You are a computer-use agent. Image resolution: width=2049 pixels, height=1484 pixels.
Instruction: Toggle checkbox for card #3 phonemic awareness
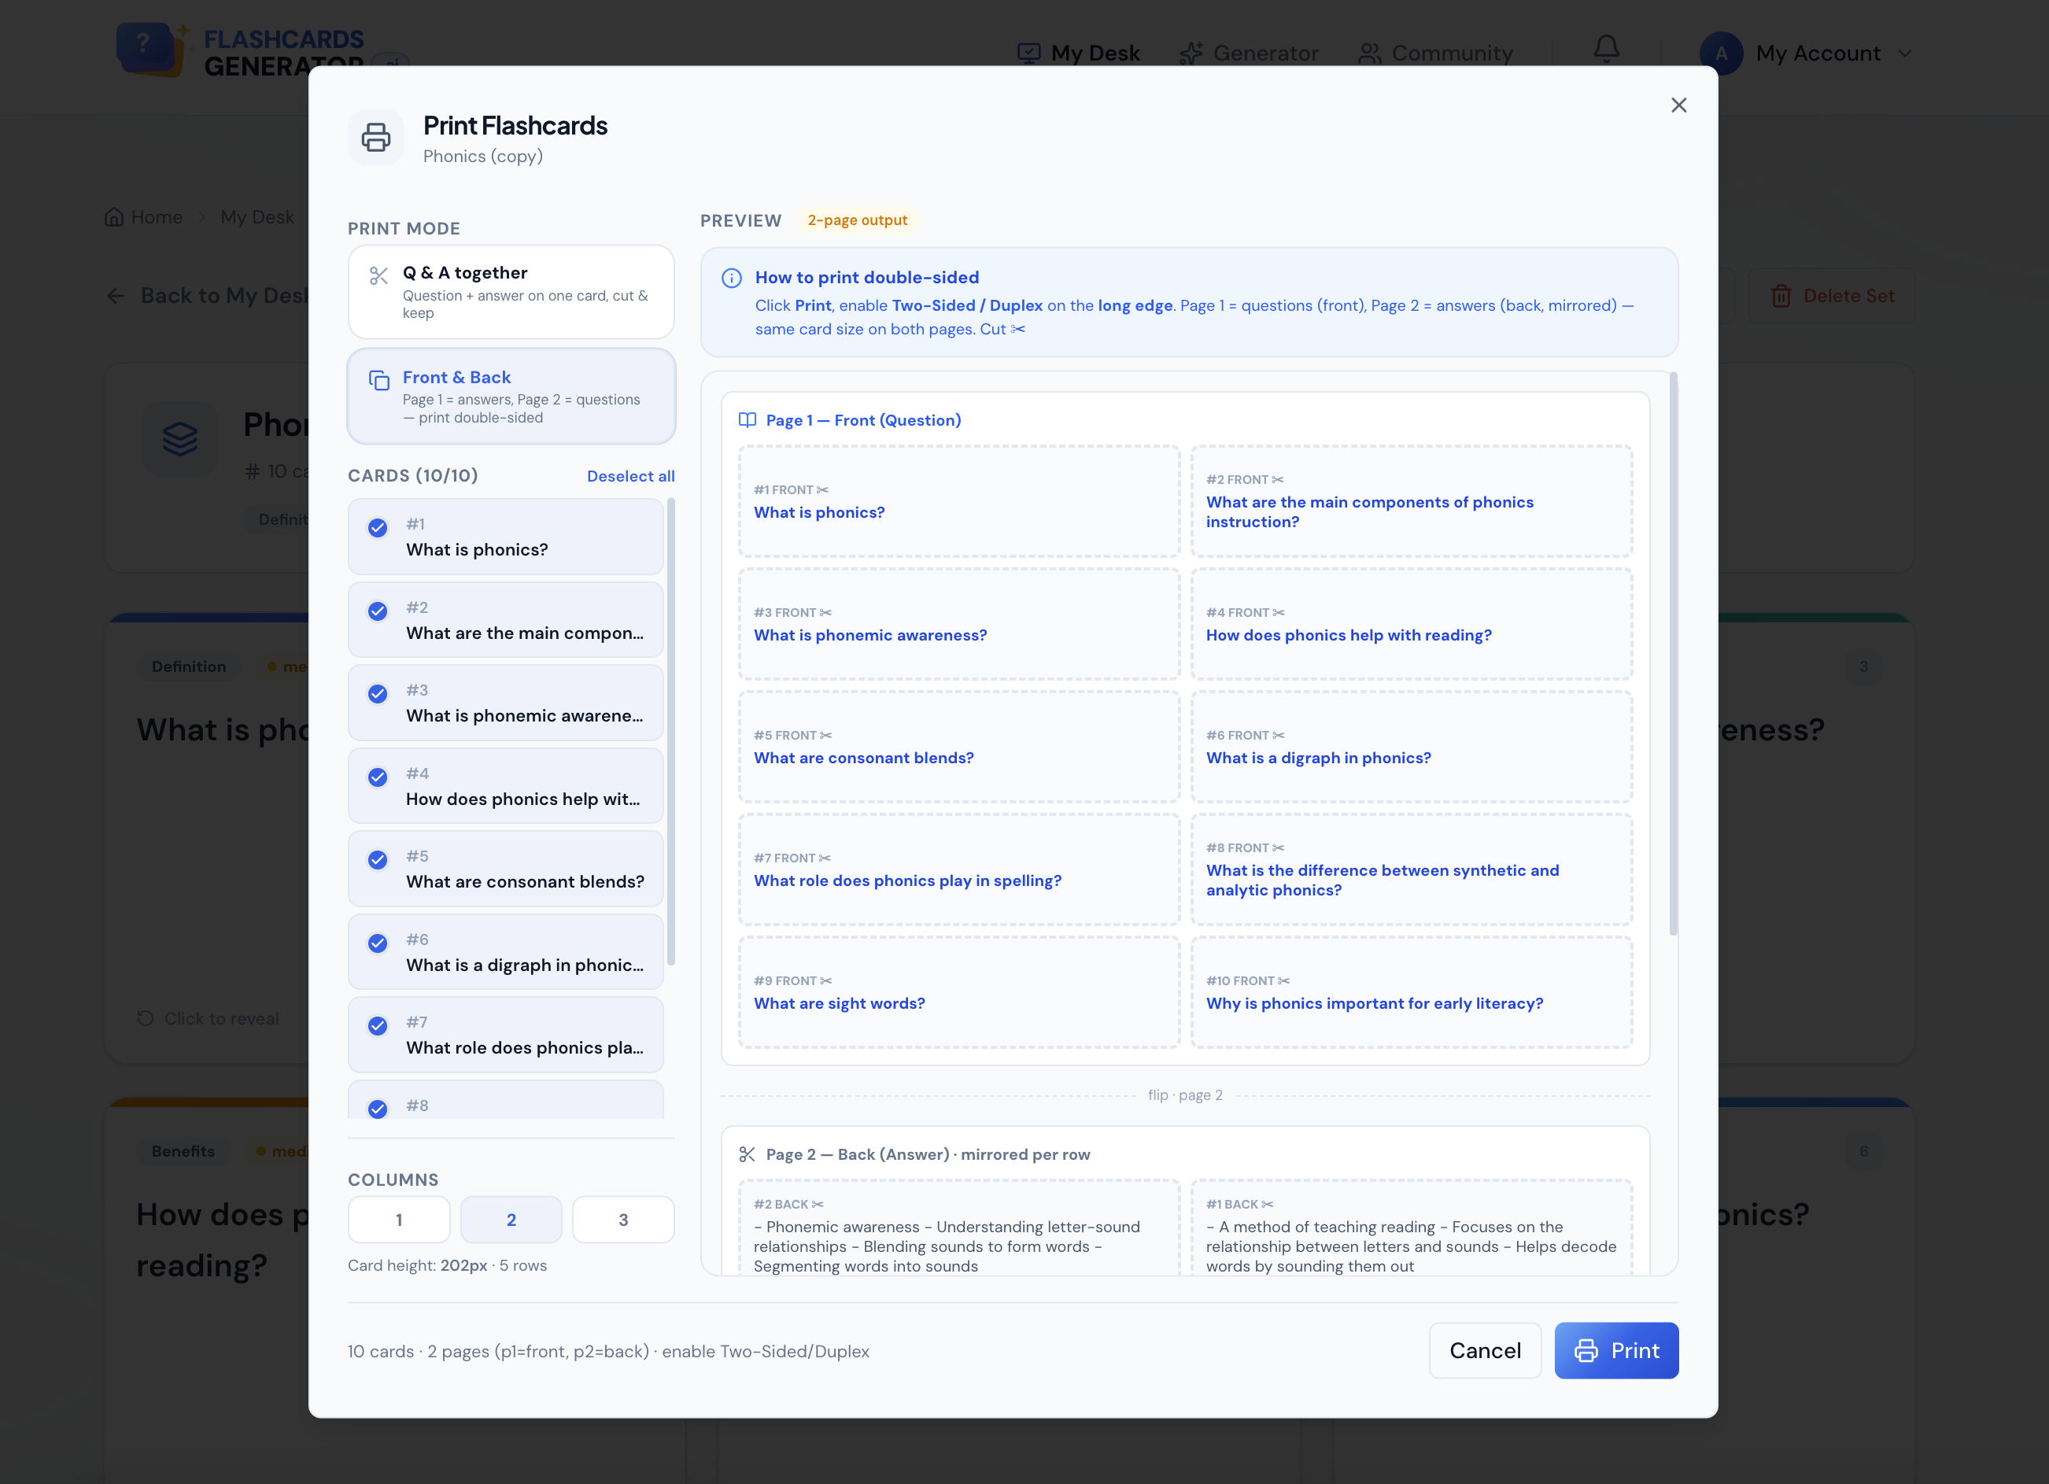378,694
